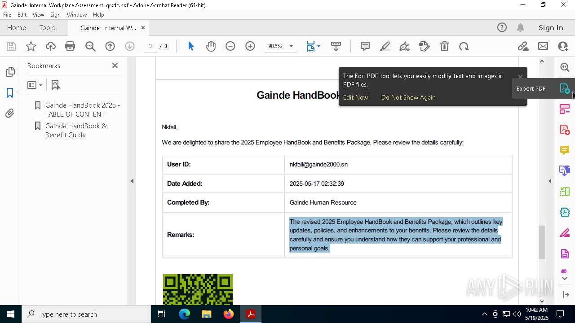575x323 pixels.
Task: Open the zoom level dropdown
Action: tap(291, 46)
